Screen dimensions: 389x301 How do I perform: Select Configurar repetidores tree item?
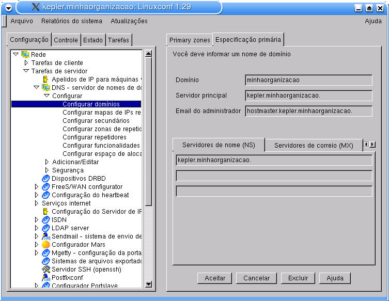[95, 137]
